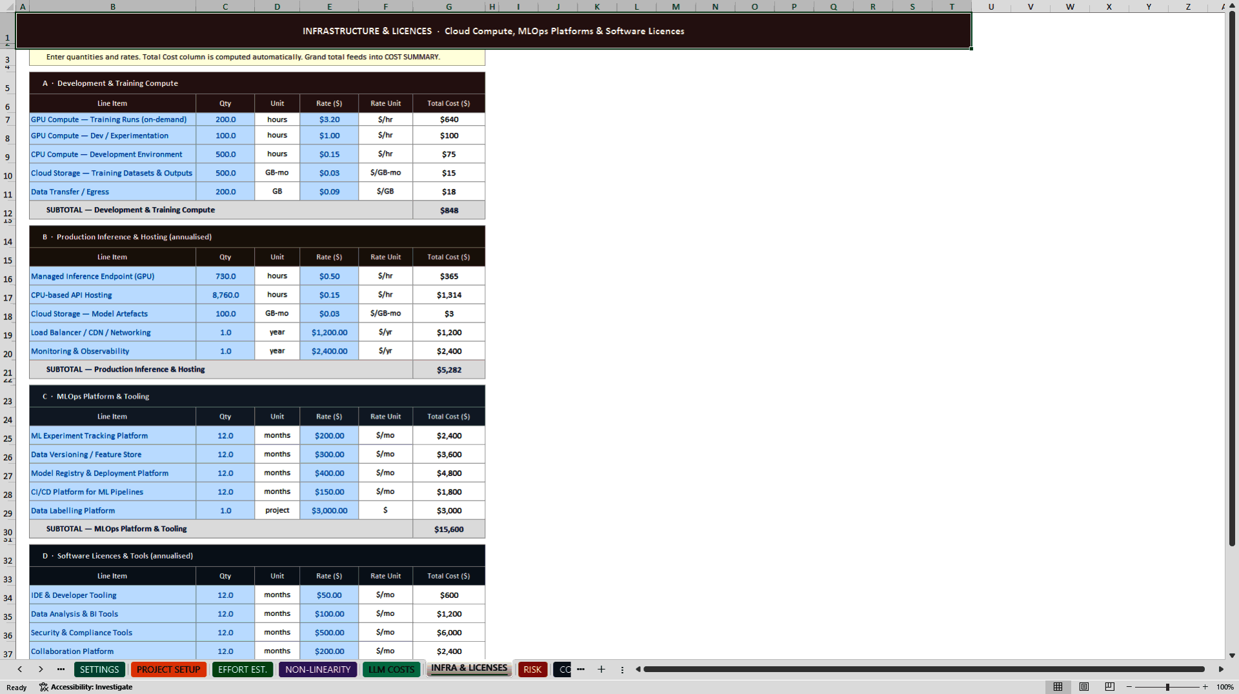The height and width of the screenshot is (694, 1239).
Task: Open the NON-LINEARITY sheet tab
Action: click(x=317, y=669)
